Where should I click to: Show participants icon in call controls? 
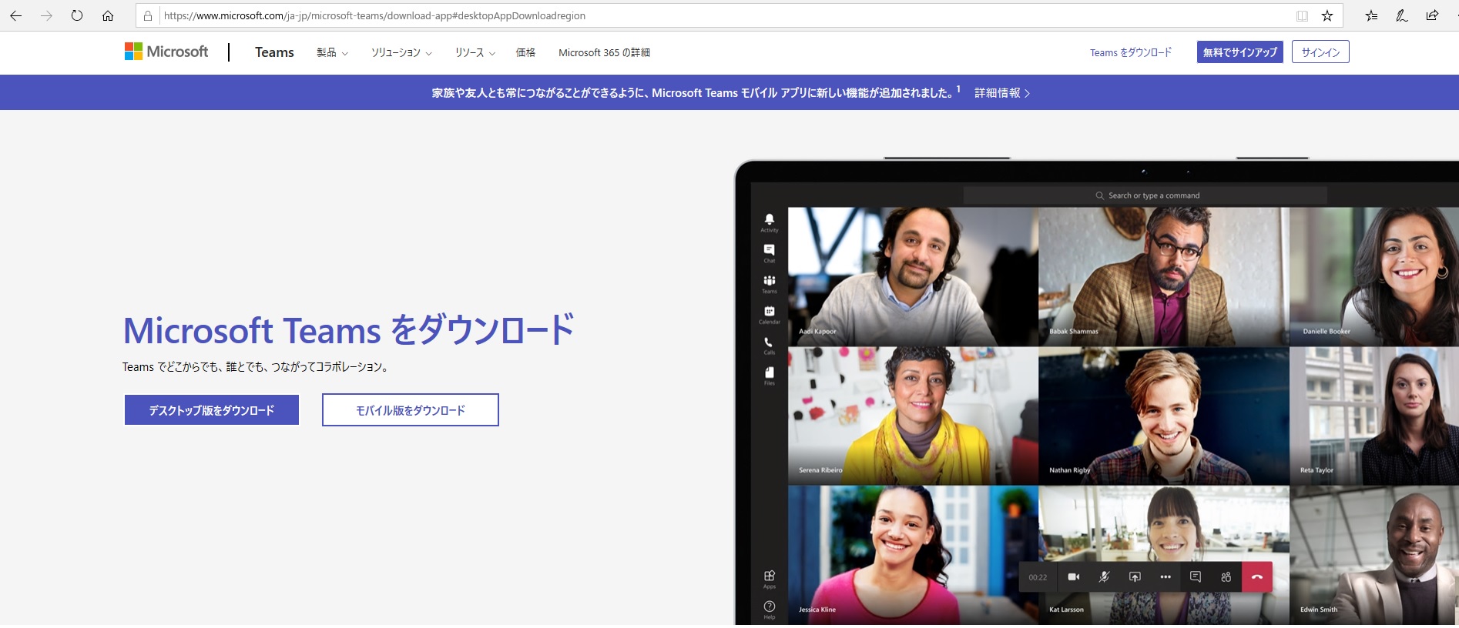(x=1226, y=576)
